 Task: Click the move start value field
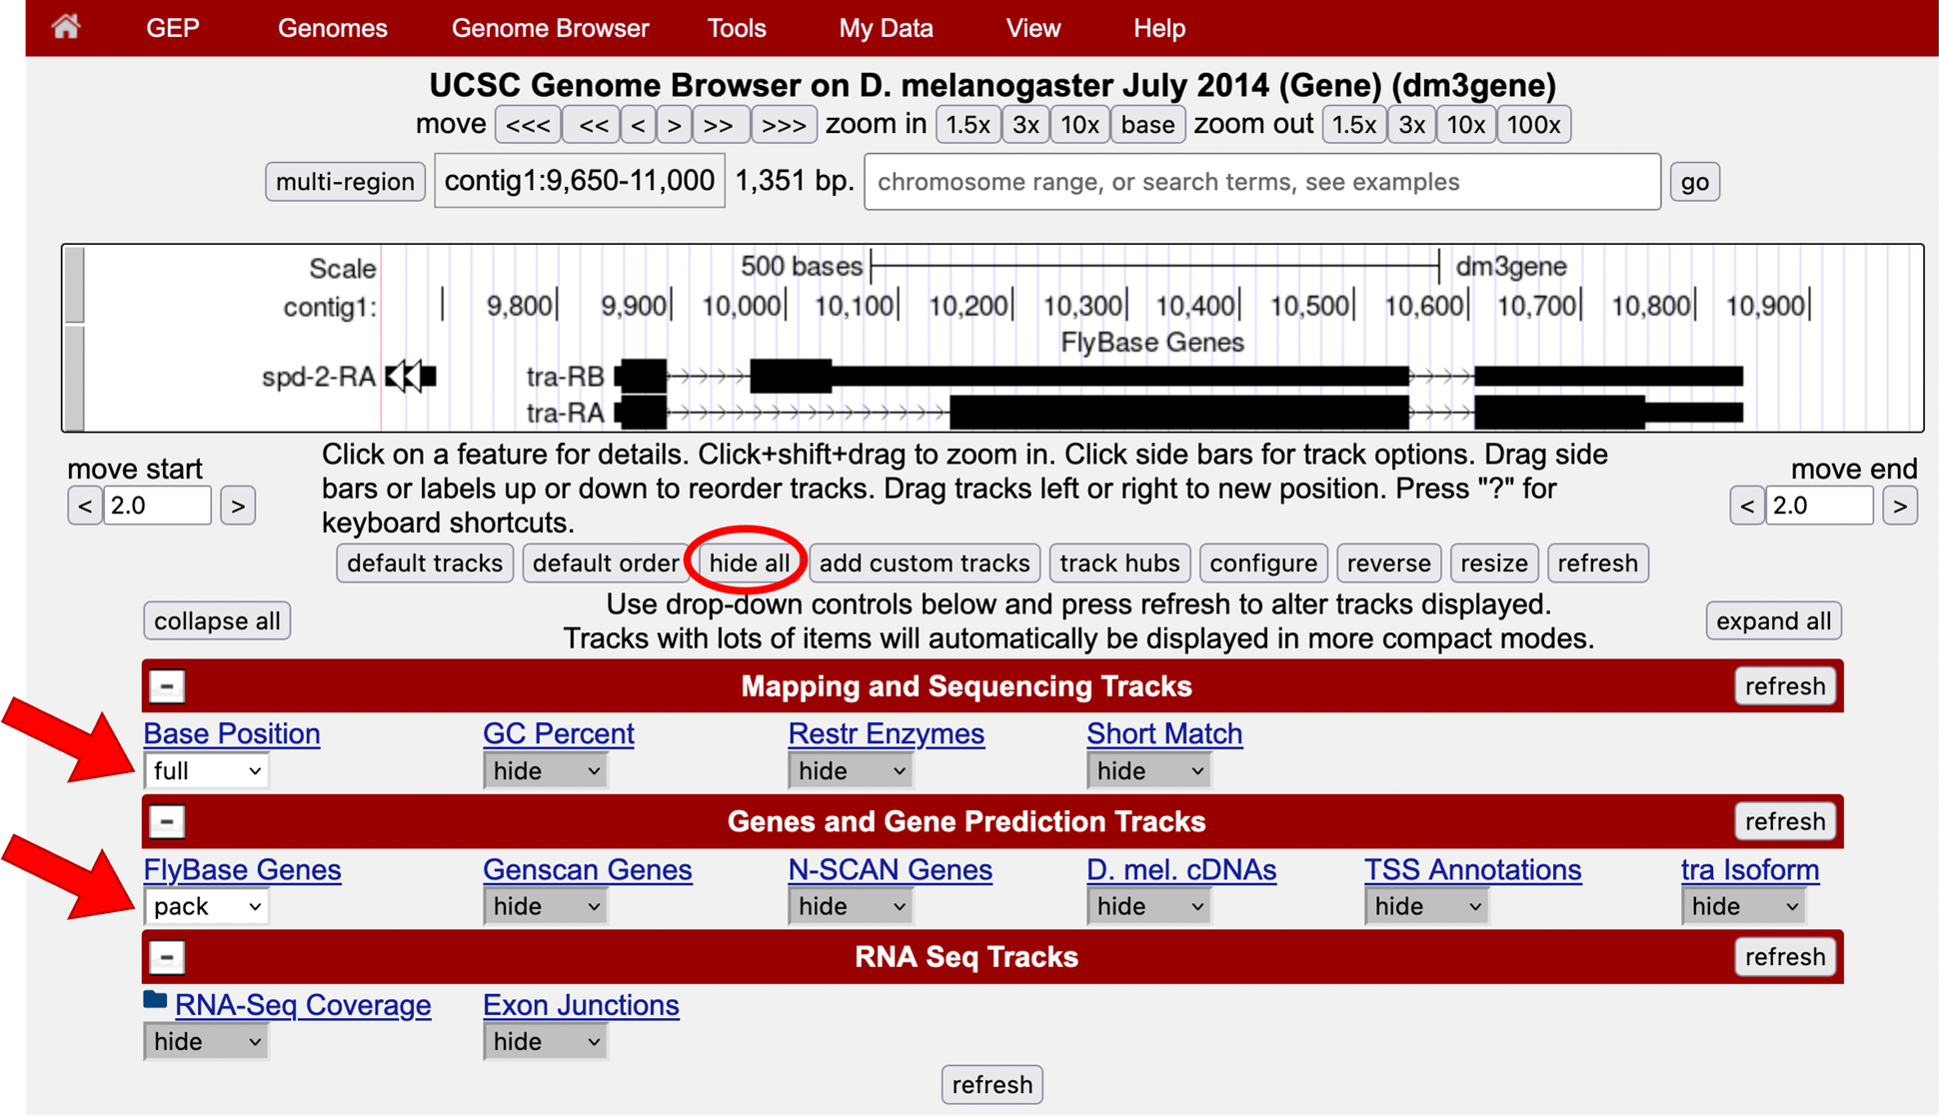click(158, 506)
